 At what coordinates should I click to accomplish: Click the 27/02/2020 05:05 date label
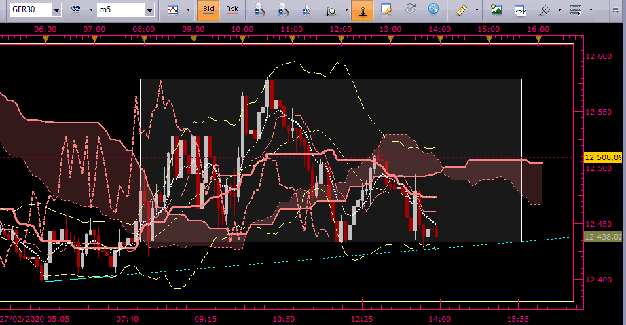click(x=35, y=319)
